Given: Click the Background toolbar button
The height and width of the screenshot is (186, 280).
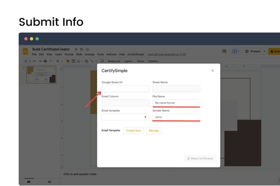Looking at the screenshot, I should [x=114, y=61].
